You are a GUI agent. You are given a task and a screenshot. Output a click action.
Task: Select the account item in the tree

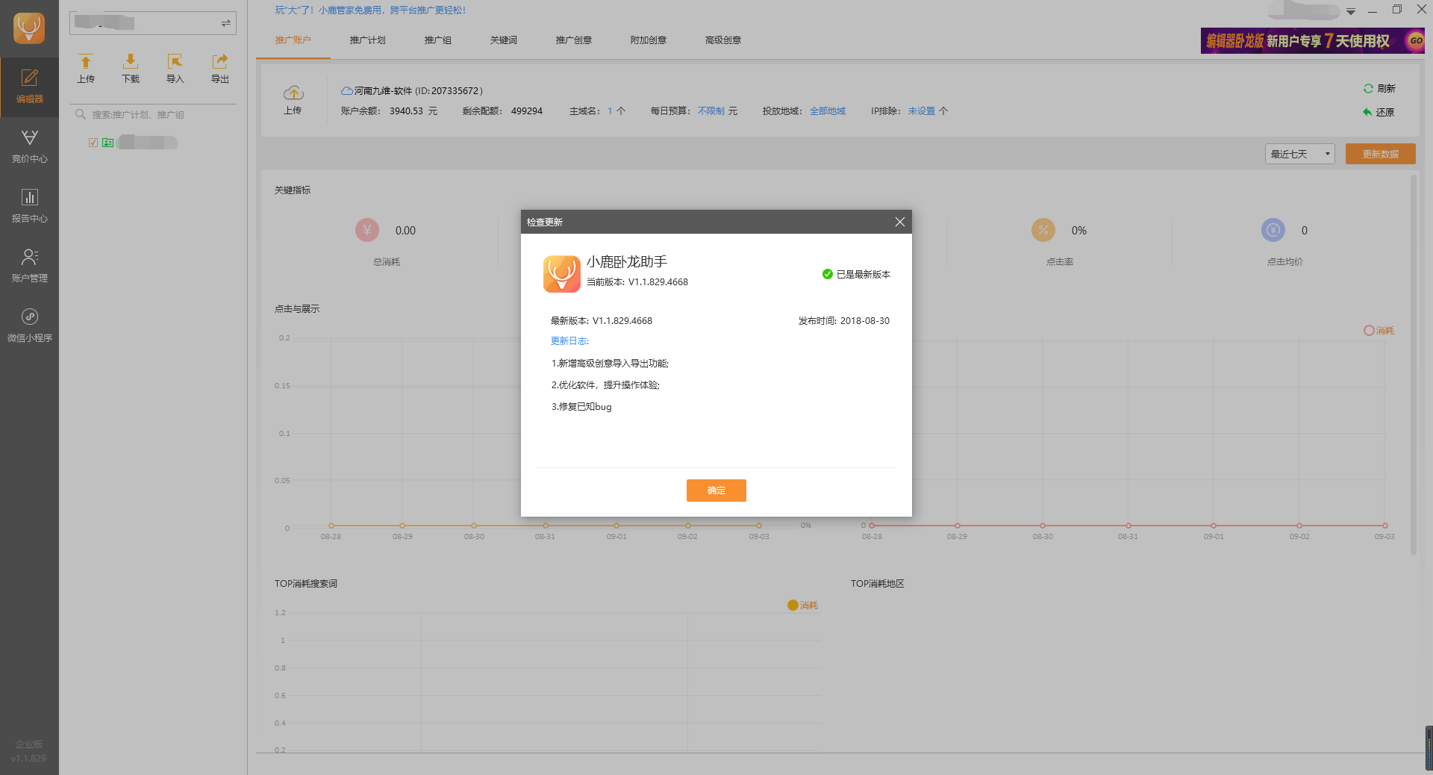(148, 143)
